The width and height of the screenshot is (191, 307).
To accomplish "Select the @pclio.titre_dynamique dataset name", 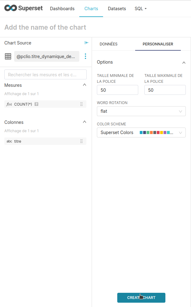I will coord(46,57).
